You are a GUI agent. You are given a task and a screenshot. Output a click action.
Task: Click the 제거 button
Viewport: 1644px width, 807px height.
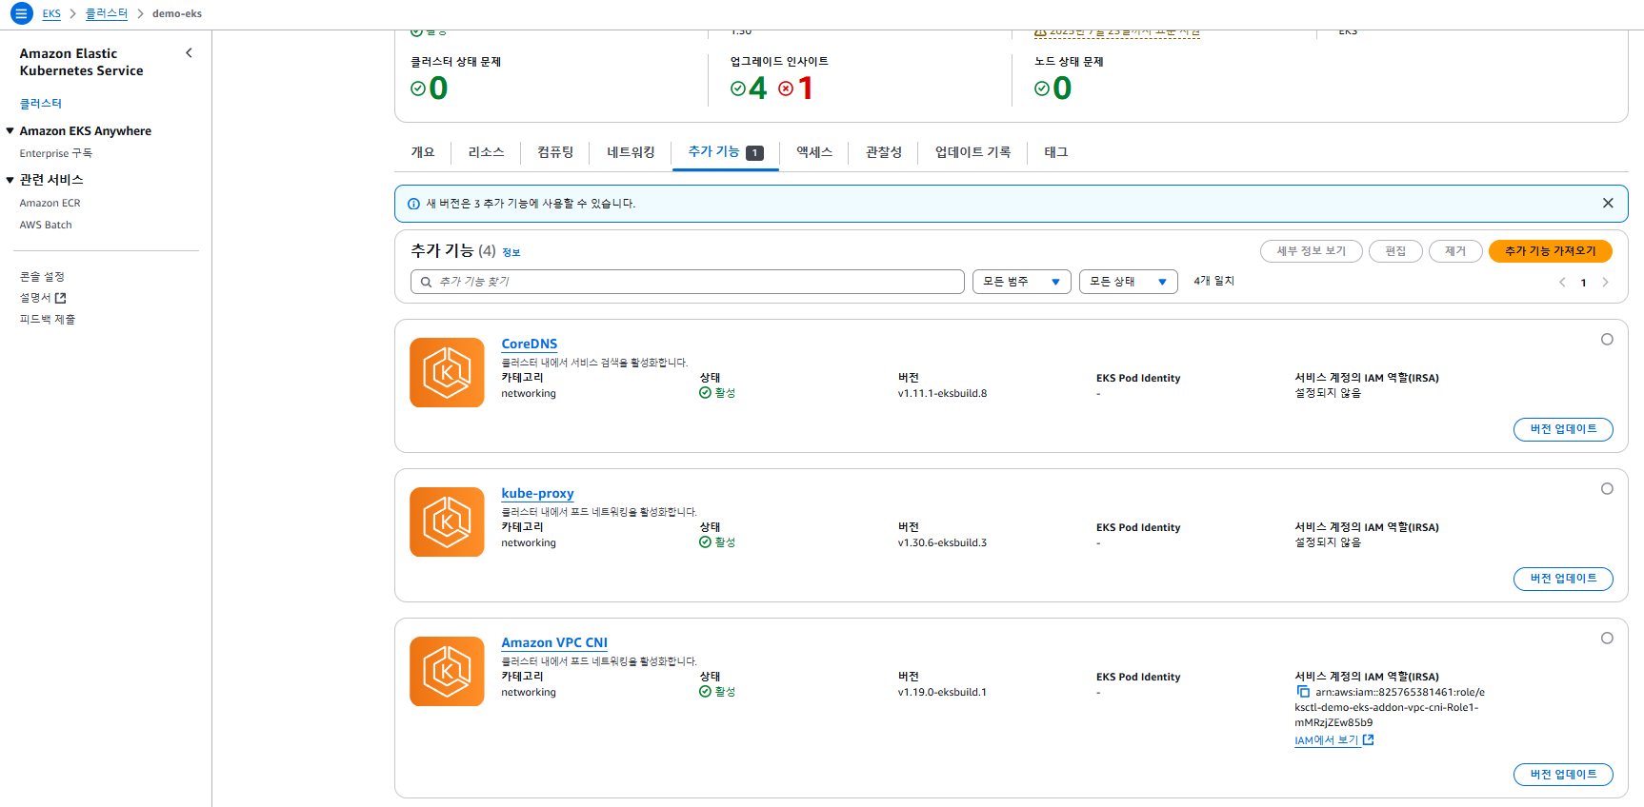[x=1455, y=251]
